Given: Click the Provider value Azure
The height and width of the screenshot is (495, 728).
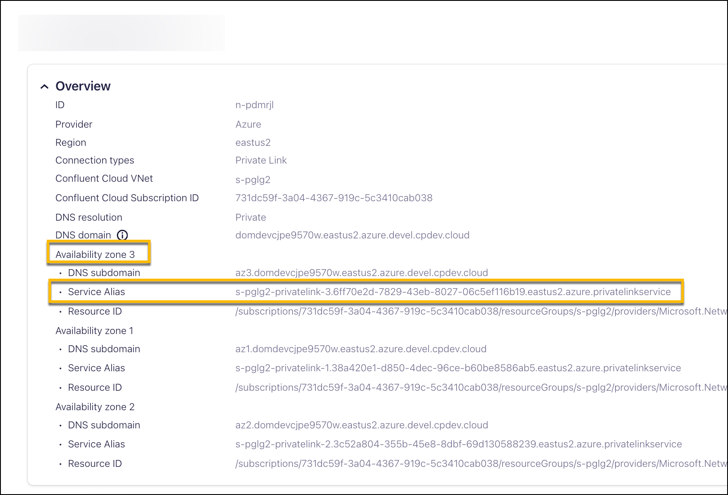Looking at the screenshot, I should 248,124.
